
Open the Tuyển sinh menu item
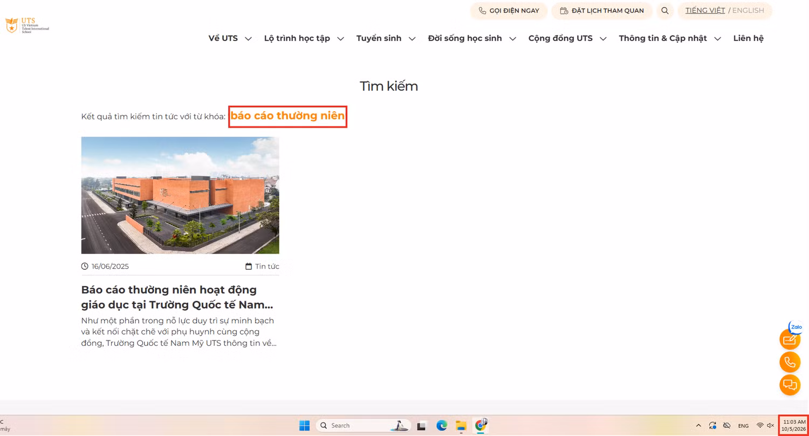click(x=379, y=38)
